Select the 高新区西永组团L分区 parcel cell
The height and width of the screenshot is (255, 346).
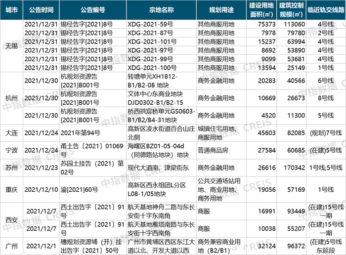point(161,189)
